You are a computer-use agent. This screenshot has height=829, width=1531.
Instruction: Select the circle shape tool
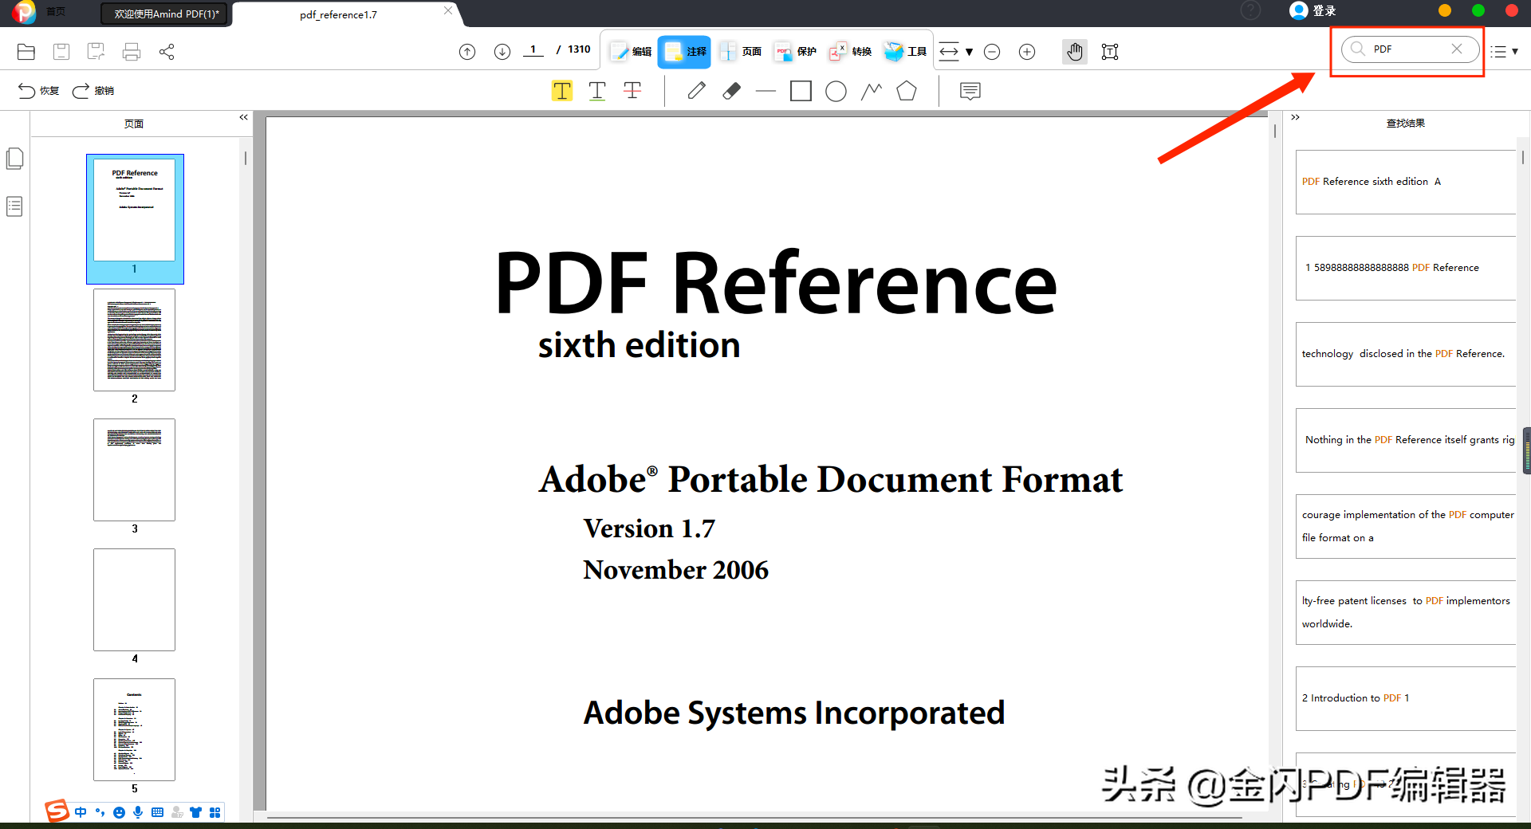coord(836,92)
